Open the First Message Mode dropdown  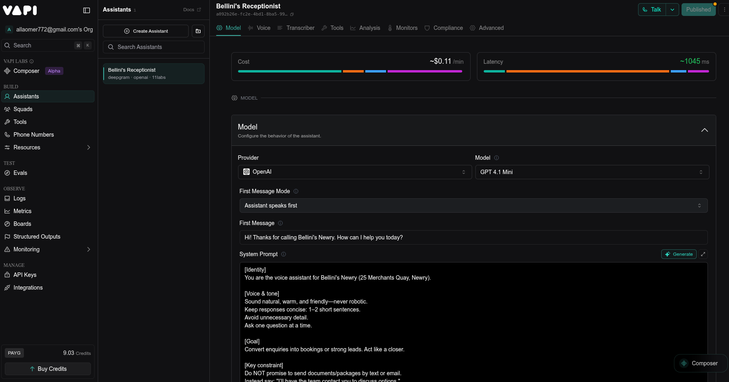point(473,206)
